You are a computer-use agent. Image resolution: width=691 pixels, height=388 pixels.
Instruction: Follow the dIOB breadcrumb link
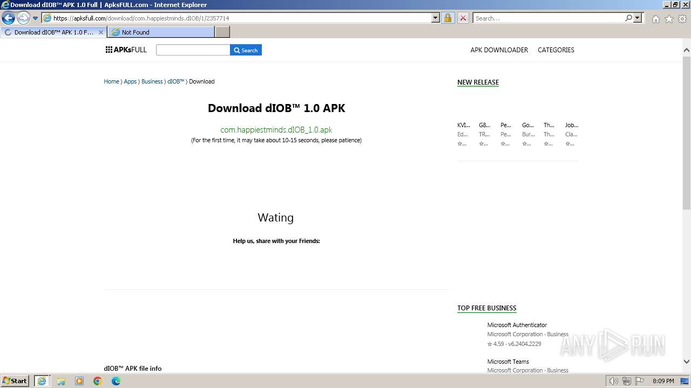point(175,81)
